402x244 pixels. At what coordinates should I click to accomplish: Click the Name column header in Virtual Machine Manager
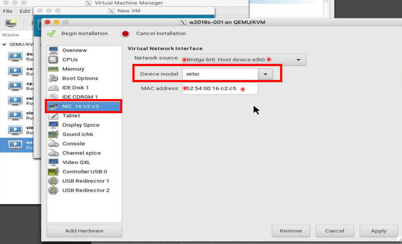[11, 35]
